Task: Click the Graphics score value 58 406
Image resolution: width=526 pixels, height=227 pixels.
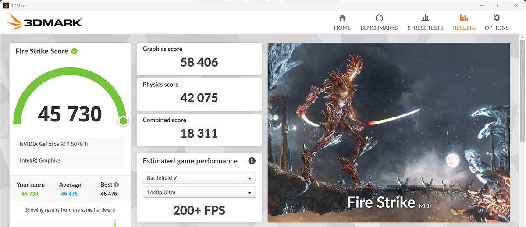Action: pyautogui.click(x=199, y=62)
